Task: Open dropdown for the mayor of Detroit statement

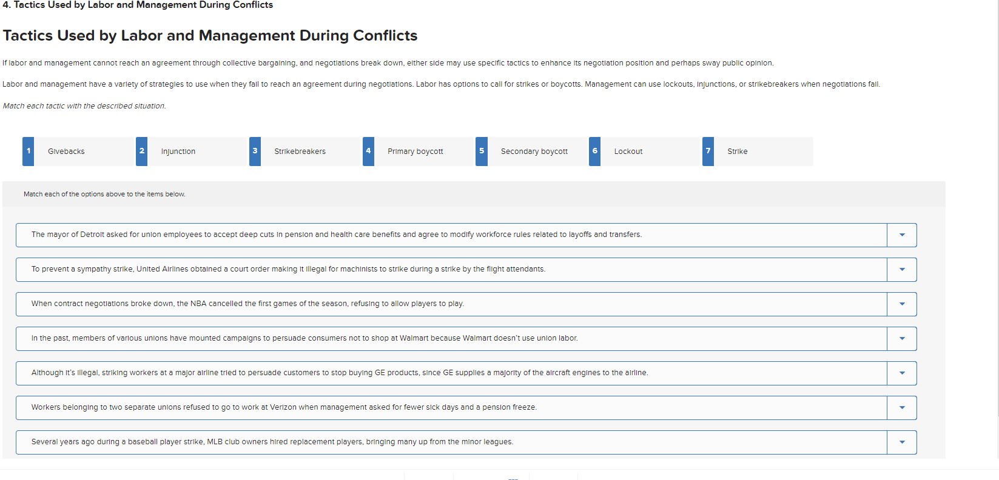Action: pyautogui.click(x=901, y=235)
